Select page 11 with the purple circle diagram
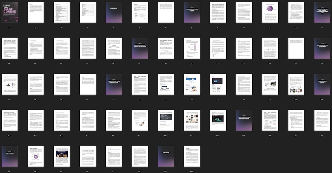The height and width of the screenshot is (173, 332). coord(270,13)
